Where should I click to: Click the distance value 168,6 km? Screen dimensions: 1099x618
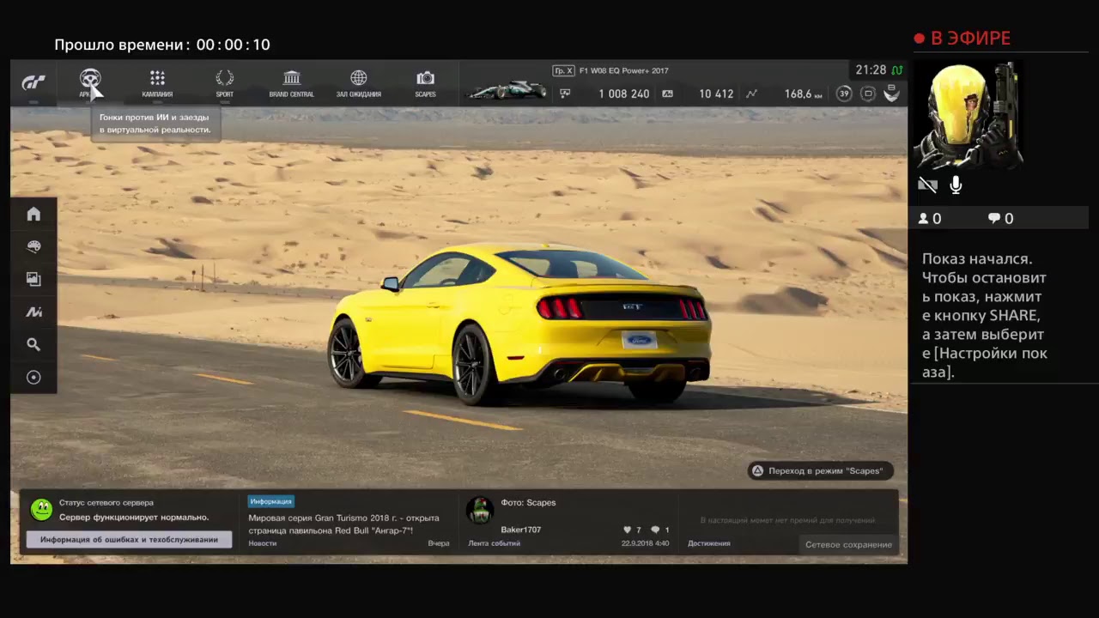804,94
